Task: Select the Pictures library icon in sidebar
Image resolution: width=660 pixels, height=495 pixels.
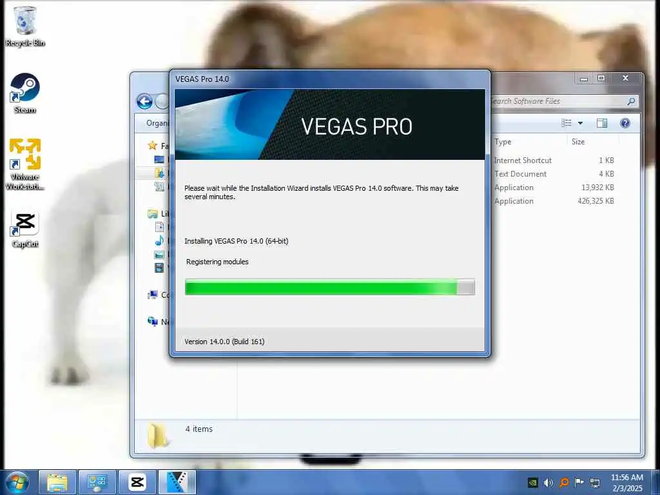Action: [160, 254]
